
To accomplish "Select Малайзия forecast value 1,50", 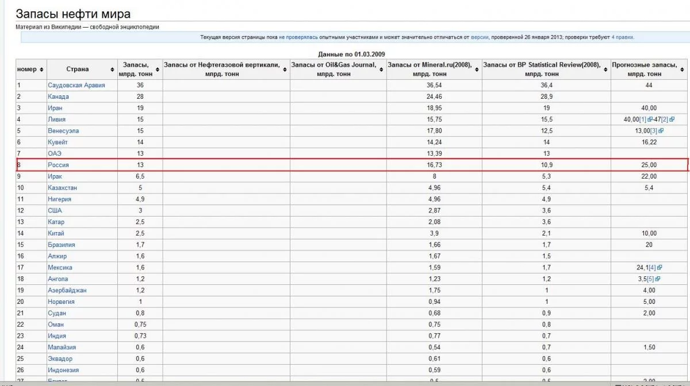I will pyautogui.click(x=649, y=348).
